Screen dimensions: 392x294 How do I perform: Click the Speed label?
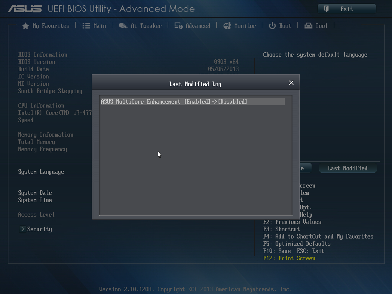[x=26, y=120]
